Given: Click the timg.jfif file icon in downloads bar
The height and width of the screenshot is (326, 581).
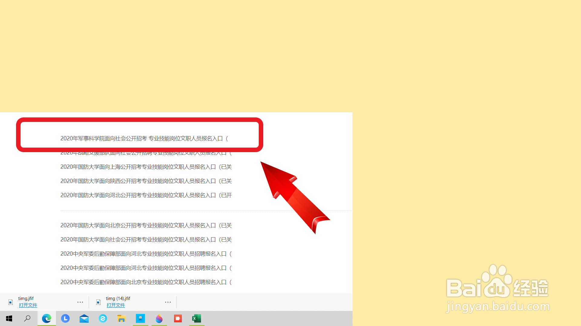Looking at the screenshot, I should coord(11,302).
